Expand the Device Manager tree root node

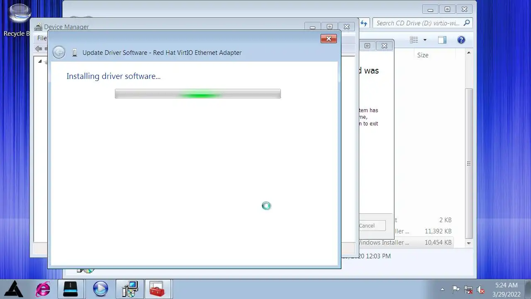click(x=40, y=61)
